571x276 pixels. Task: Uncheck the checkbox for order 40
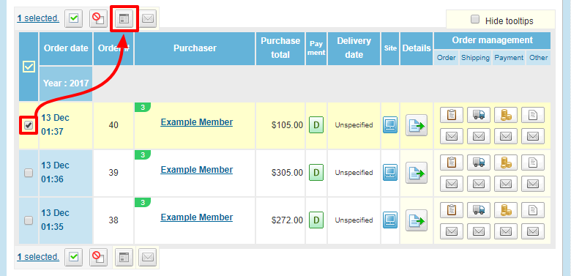click(29, 125)
